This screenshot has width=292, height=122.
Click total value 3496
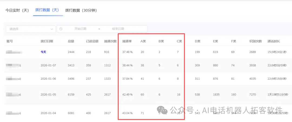pyautogui.click(x=71, y=79)
